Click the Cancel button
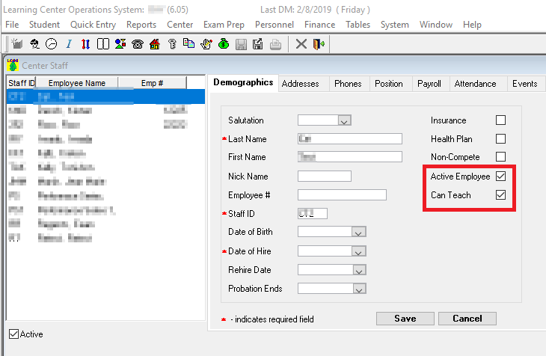 coord(467,319)
